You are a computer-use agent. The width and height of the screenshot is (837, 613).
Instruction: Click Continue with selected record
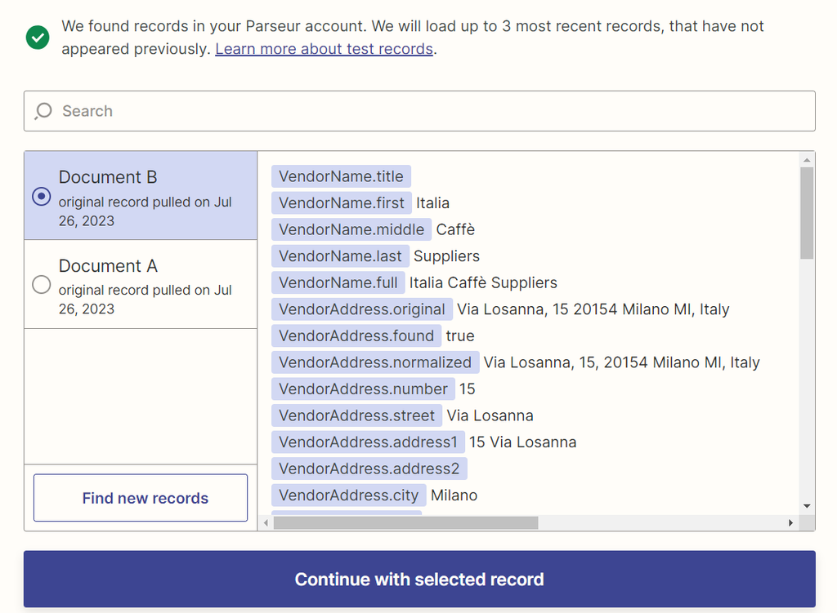(418, 579)
